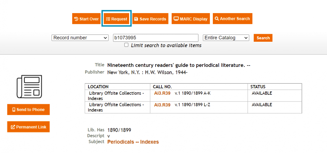
Task: Click the Save Records floppy disk icon
Action: click(x=136, y=19)
